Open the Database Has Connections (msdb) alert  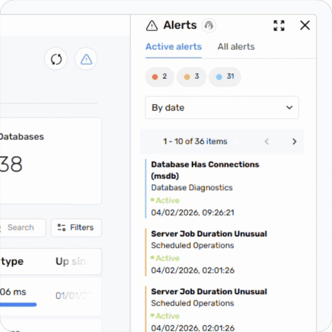pyautogui.click(x=205, y=170)
